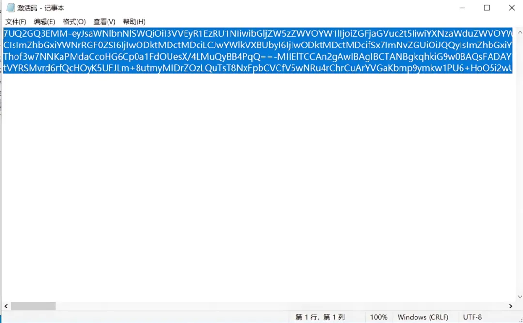This screenshot has width=523, height=323.
Task: Click text line starting with 7UQ2GQ3EMM
Action: 258,33
